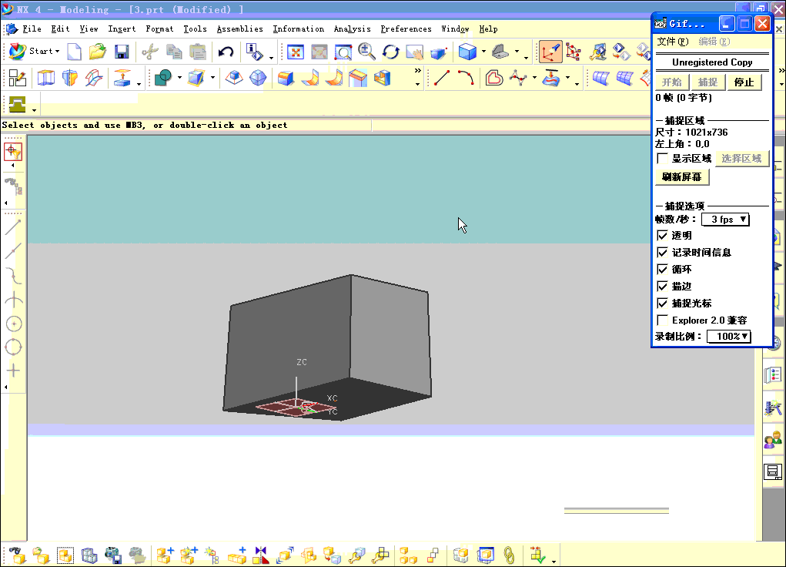
Task: Click the WCS orientation icon
Action: (550, 52)
